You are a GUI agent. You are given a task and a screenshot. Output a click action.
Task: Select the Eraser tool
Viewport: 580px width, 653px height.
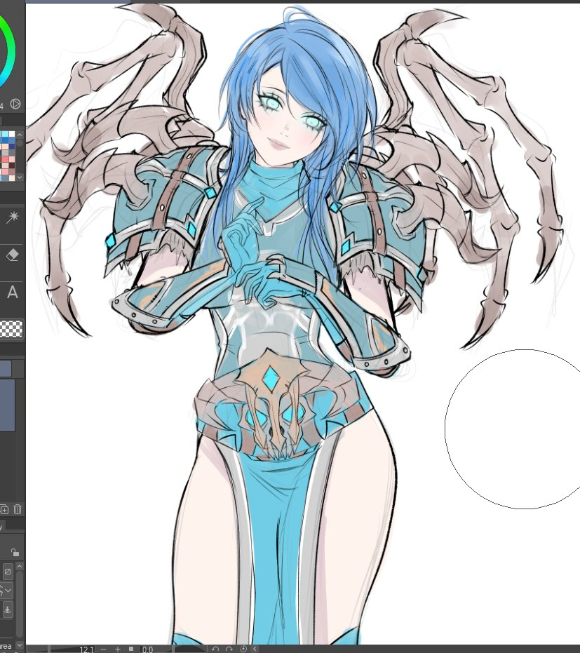13,255
